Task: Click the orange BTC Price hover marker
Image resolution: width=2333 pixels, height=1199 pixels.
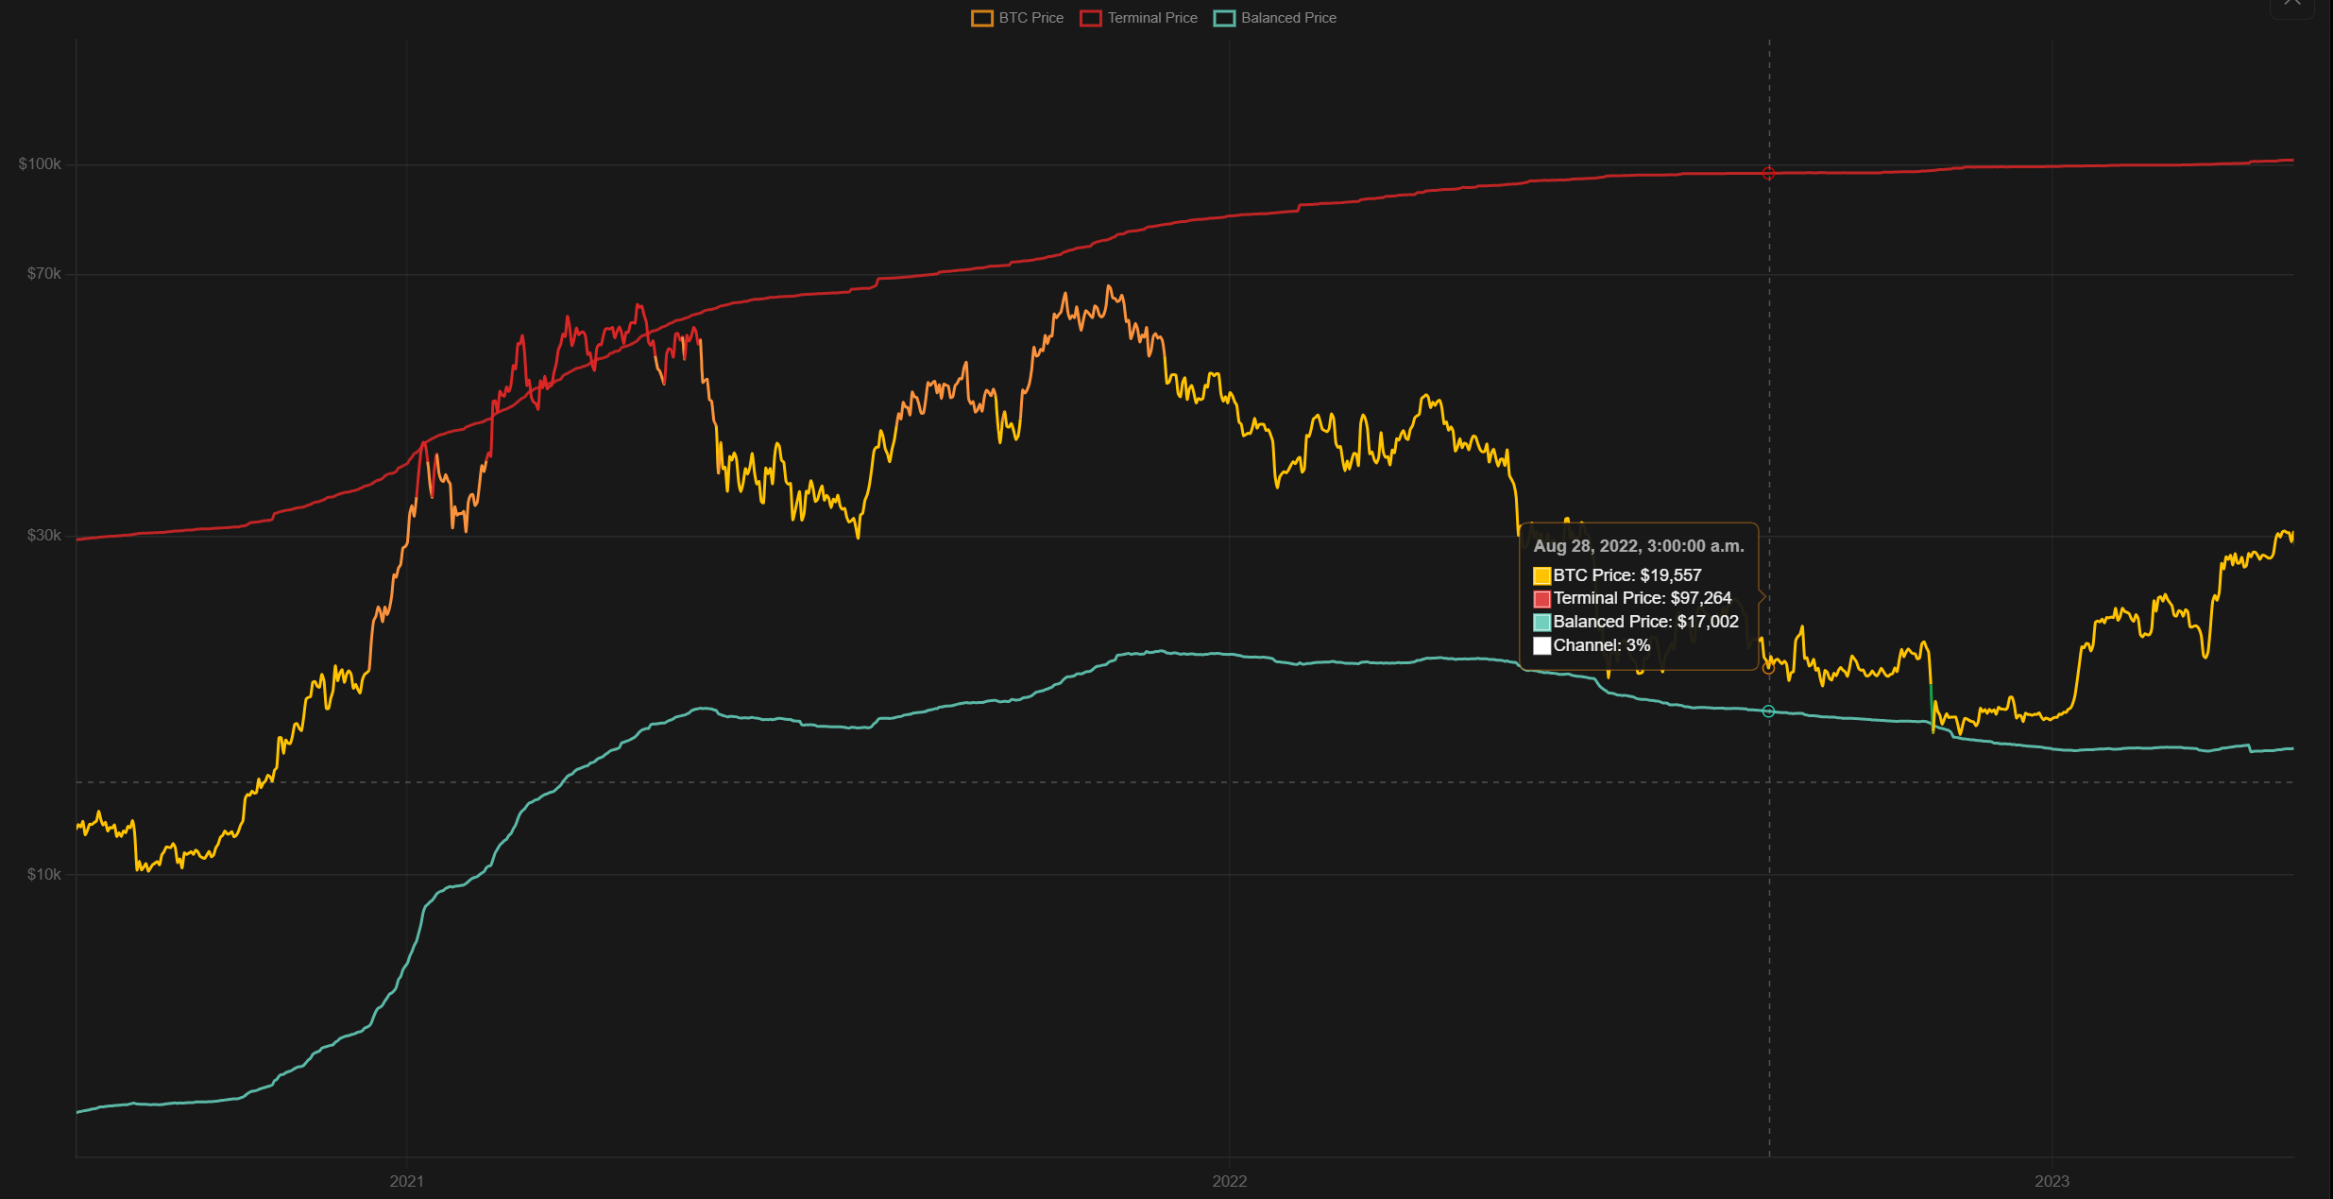Action: 1768,667
